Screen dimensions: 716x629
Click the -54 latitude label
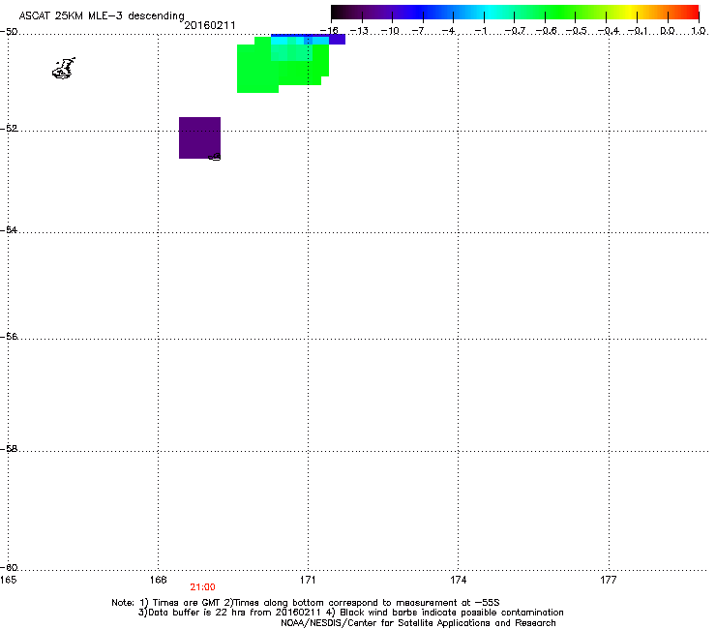tap(9, 229)
